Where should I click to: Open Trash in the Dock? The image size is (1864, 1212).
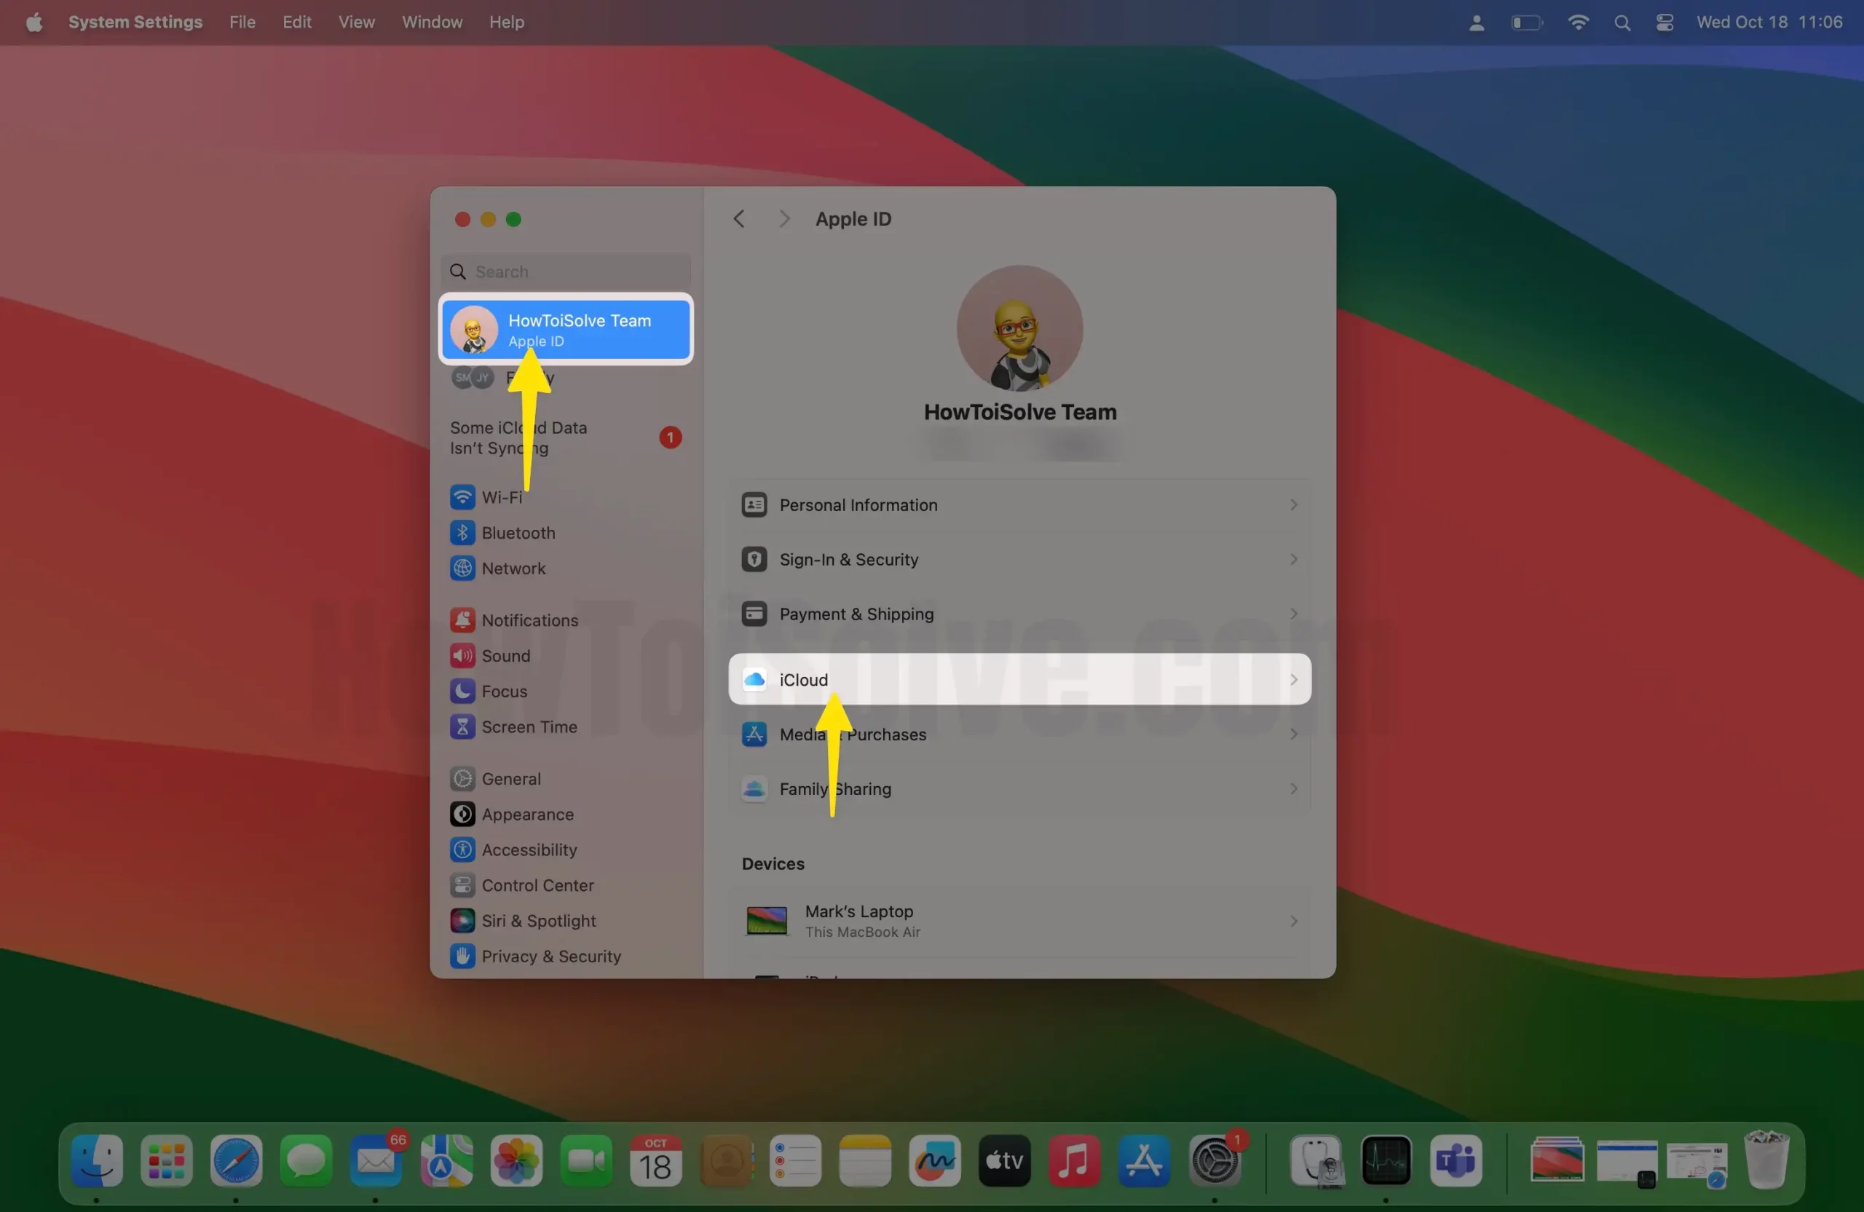[1767, 1160]
